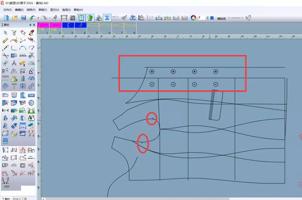This screenshot has height=200, width=302.
Task: Click the Sigma summation icon
Action: (107, 18)
